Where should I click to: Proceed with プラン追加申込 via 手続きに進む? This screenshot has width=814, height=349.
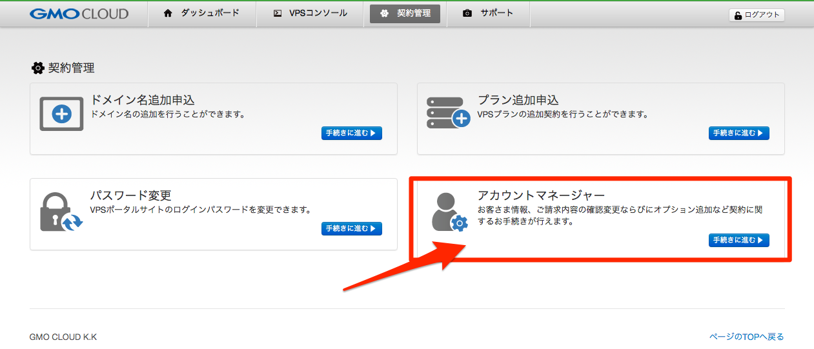738,134
